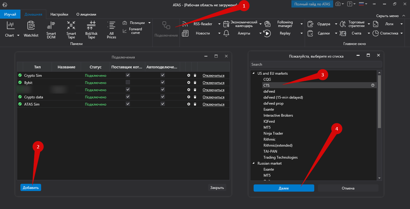Open the Positions panel
The height and width of the screenshot is (209, 410).
134,23
